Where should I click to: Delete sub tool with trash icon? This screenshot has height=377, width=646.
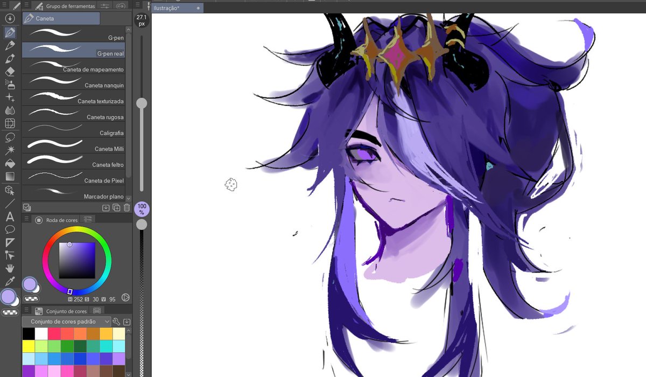tap(127, 207)
